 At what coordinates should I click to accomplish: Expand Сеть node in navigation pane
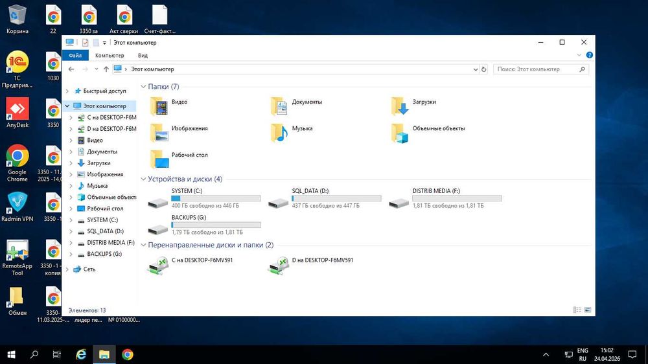[x=67, y=269]
